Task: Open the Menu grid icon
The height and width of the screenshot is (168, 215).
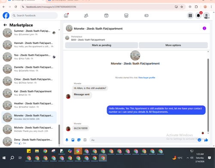Action: (190, 15)
